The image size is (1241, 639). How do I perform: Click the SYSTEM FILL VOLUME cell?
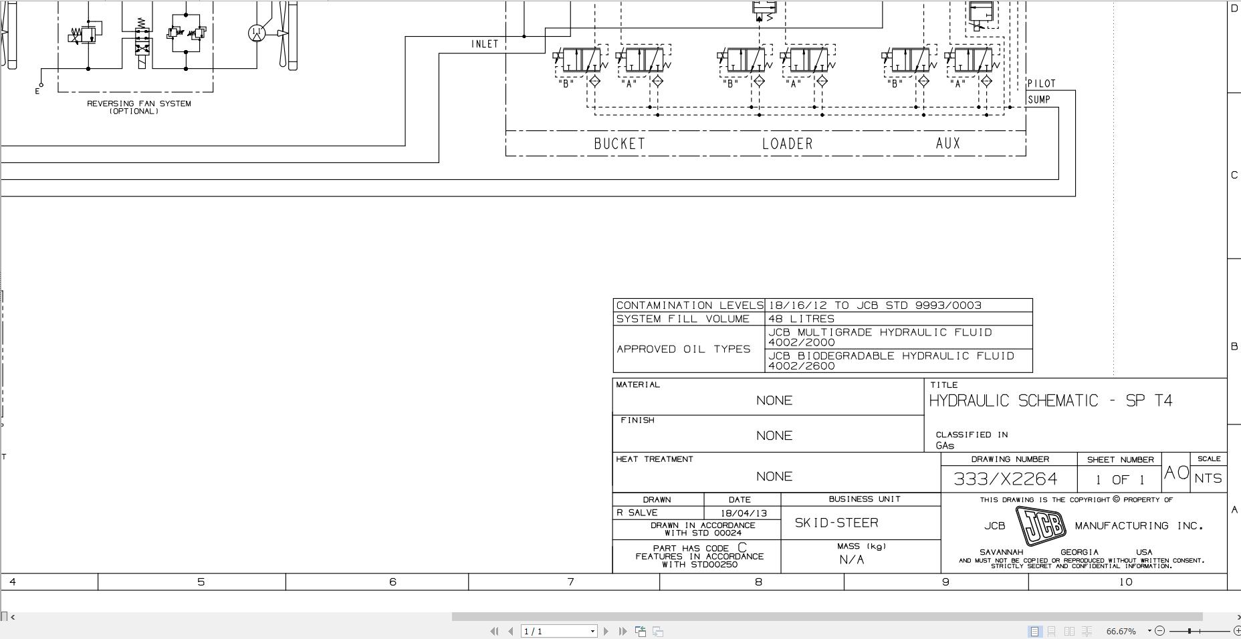[x=689, y=319]
